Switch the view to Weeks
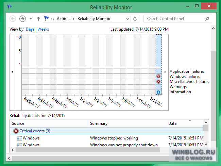 [43, 29]
